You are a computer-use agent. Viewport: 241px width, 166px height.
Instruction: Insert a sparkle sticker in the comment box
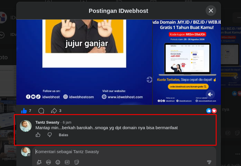(x=39, y=162)
